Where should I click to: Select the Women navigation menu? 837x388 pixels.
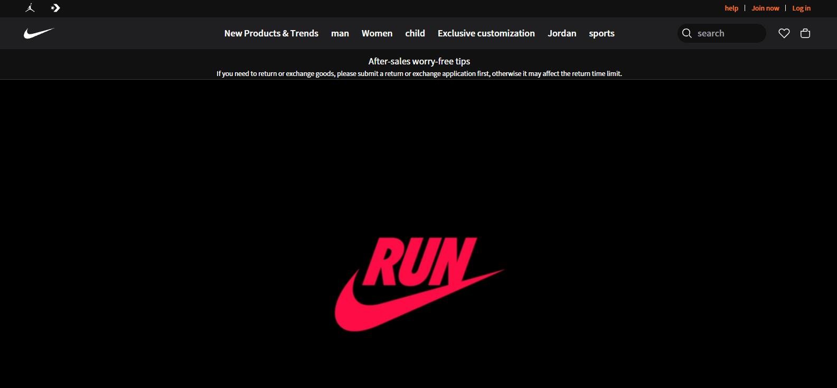click(x=377, y=33)
